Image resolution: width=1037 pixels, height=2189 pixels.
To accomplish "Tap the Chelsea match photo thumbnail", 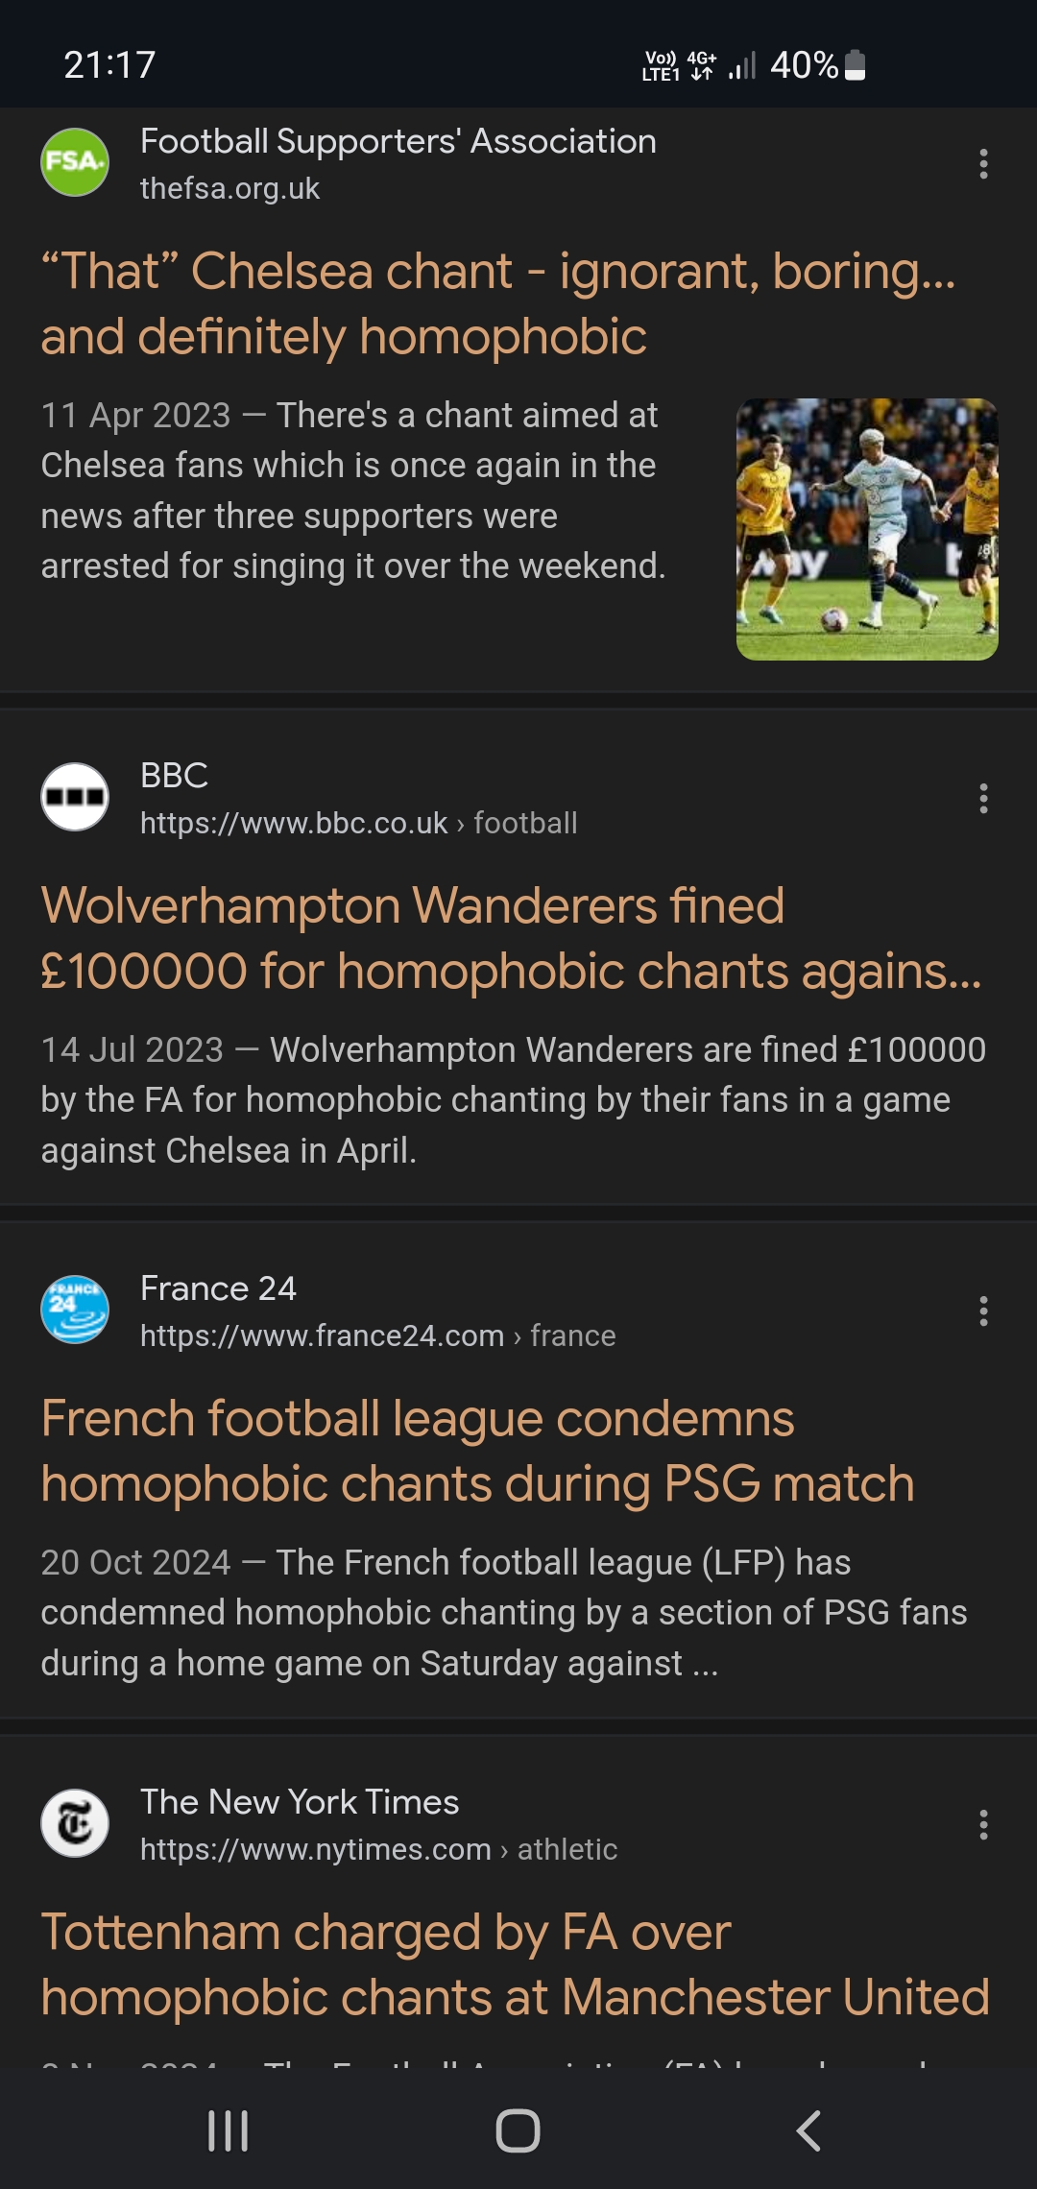I will 867,529.
